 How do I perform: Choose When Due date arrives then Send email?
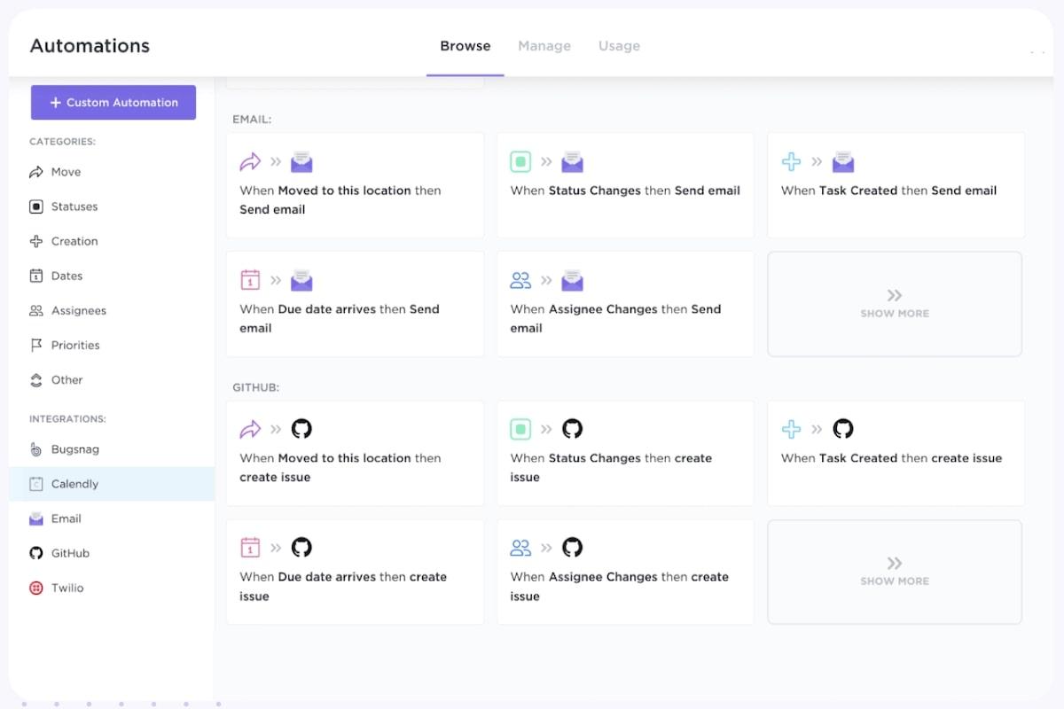pyautogui.click(x=356, y=304)
